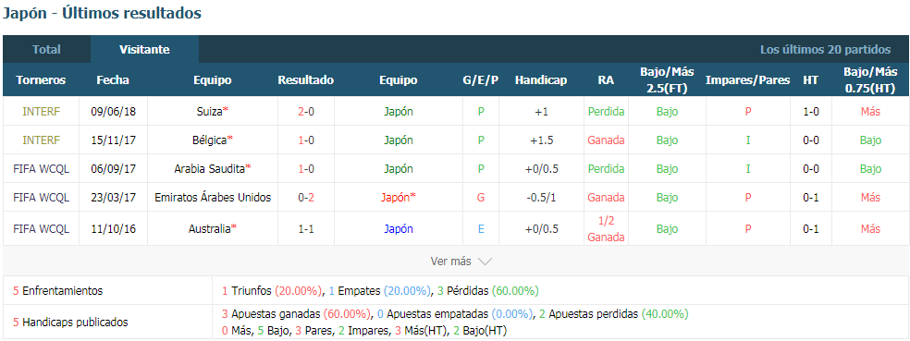Click FIFA WCQL label dated 06/09/17

pyautogui.click(x=41, y=169)
